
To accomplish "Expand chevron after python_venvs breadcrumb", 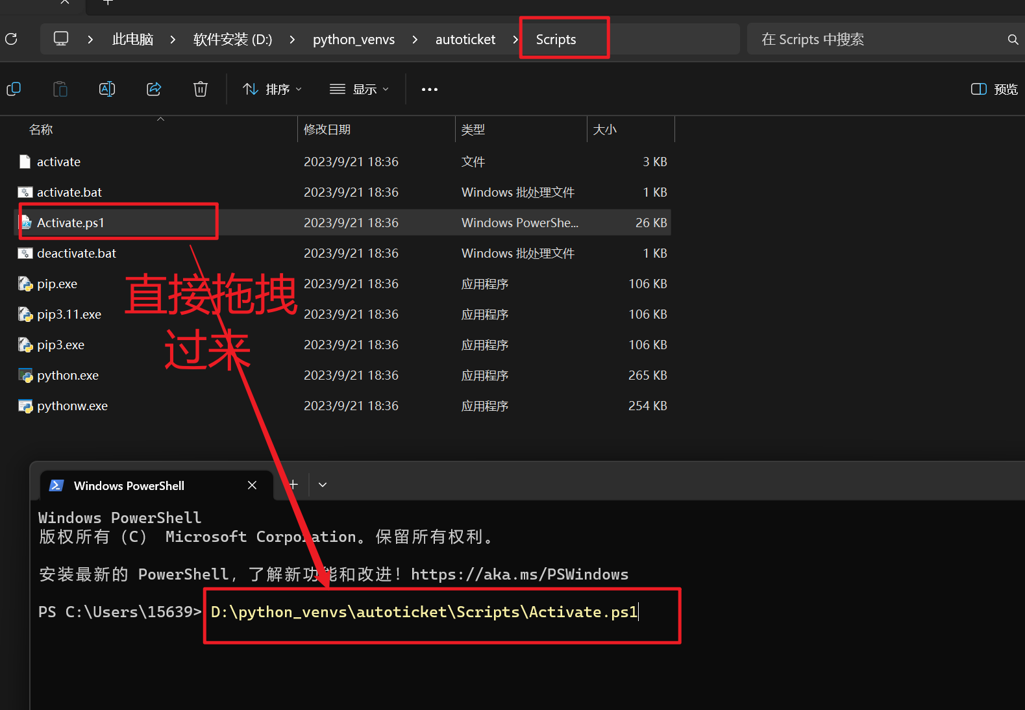I will [x=415, y=40].
